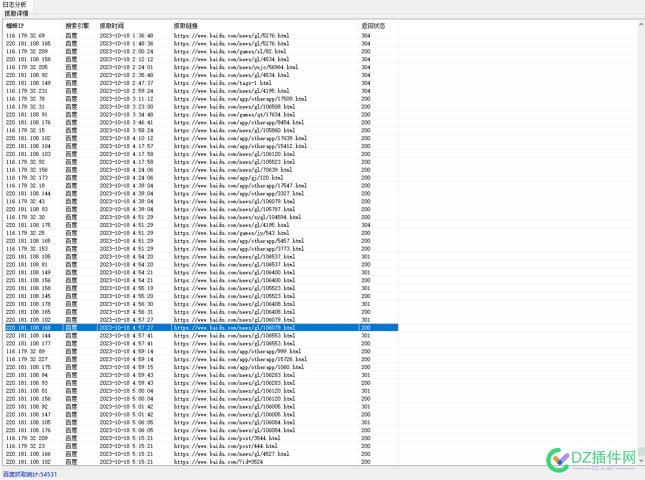Select the IP cell 116.179.32.173

pyautogui.click(x=27, y=178)
